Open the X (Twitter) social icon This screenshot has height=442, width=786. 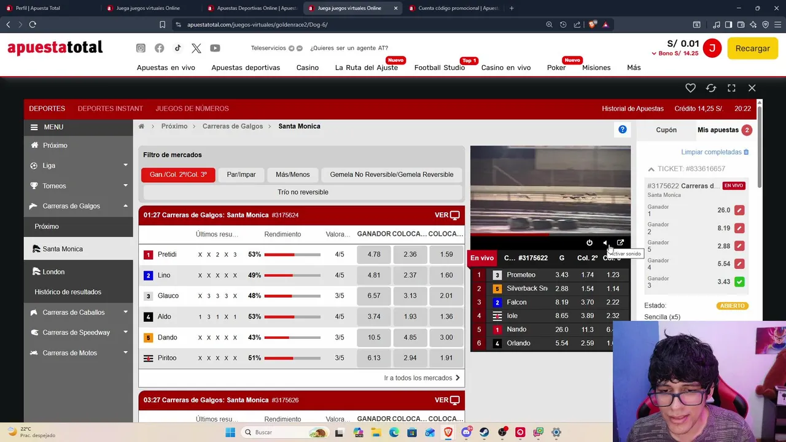(x=196, y=48)
